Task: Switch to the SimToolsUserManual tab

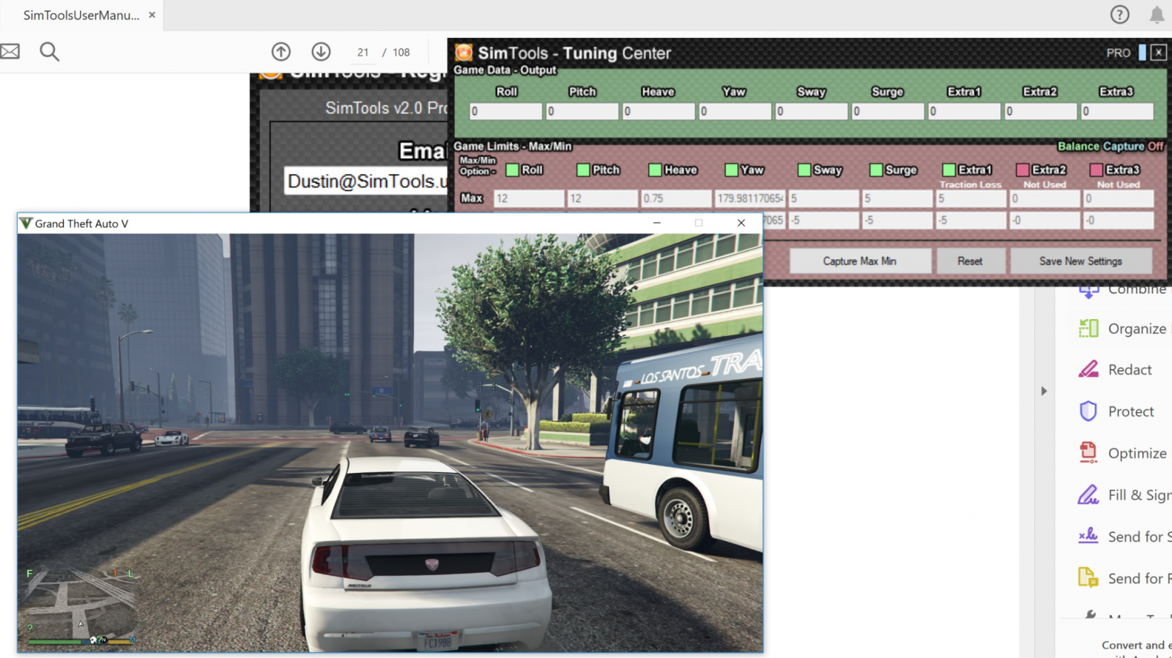Action: pyautogui.click(x=81, y=15)
